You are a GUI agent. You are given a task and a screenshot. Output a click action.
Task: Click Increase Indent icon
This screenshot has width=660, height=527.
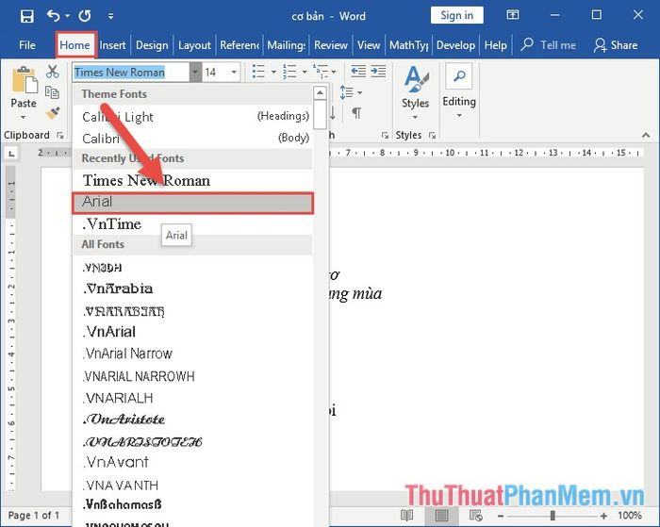[378, 72]
